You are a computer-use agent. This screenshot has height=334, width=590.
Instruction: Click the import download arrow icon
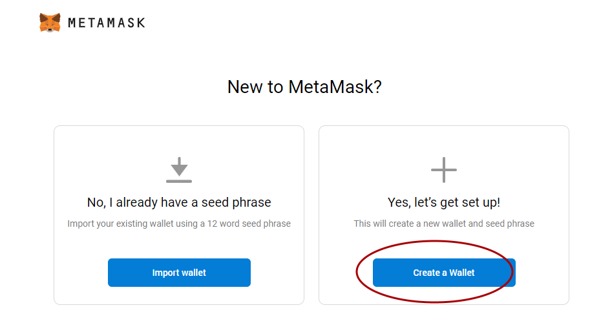(179, 170)
